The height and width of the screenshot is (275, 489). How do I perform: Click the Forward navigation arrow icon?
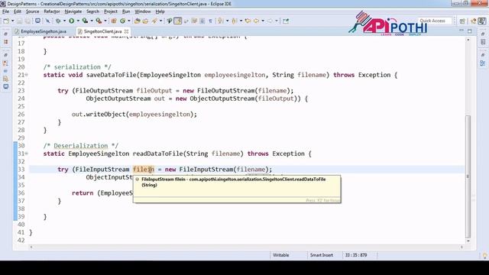pos(270,21)
